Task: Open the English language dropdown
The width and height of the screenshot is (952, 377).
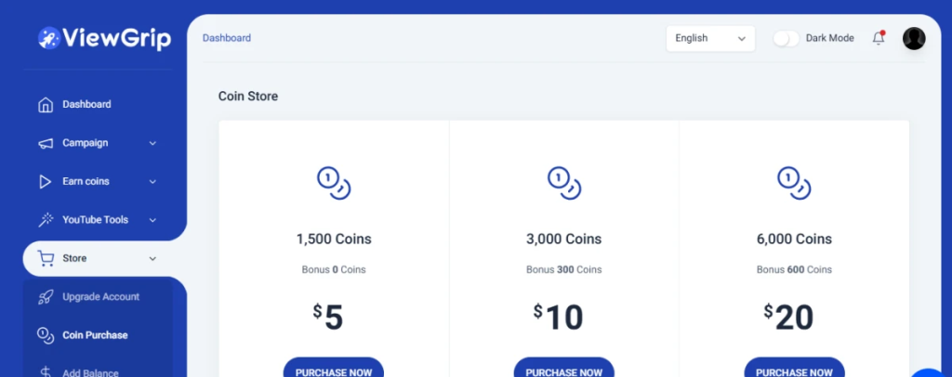Action: (x=710, y=38)
